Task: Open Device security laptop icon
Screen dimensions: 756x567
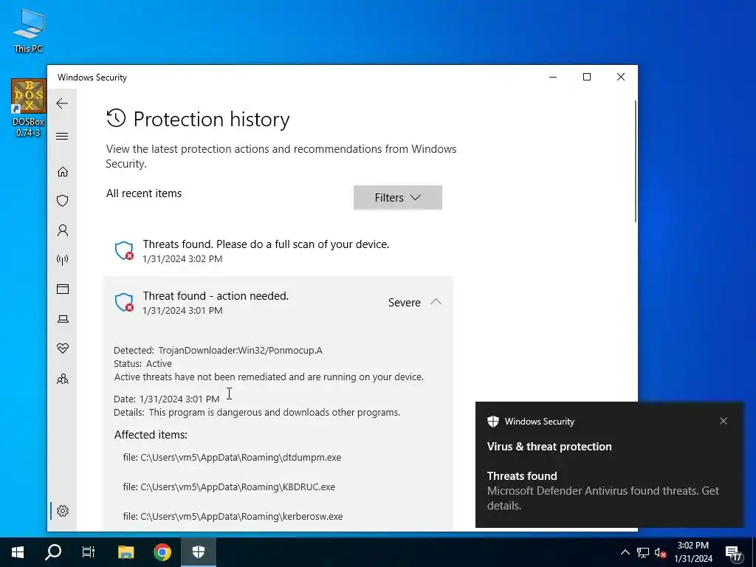Action: click(63, 319)
